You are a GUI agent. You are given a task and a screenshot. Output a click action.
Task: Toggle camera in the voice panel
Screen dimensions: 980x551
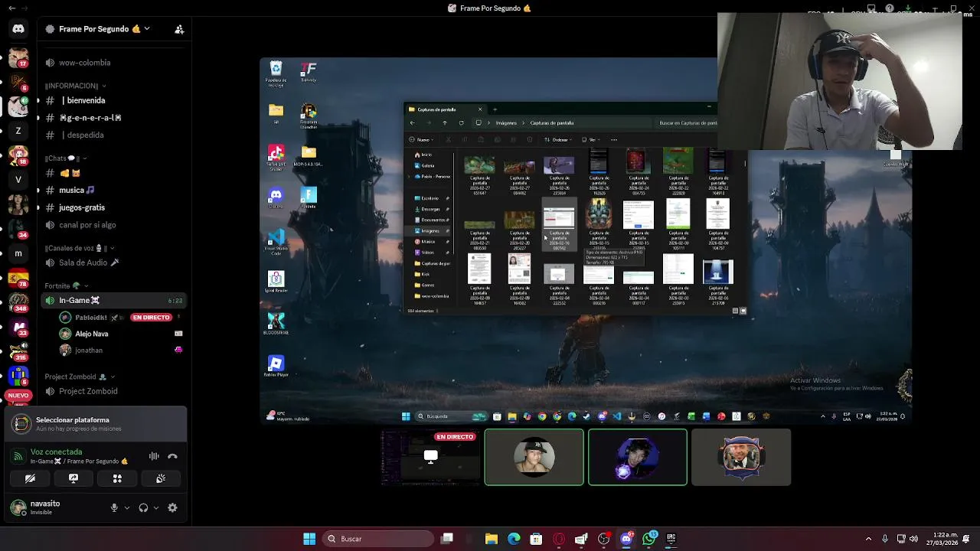click(x=30, y=478)
